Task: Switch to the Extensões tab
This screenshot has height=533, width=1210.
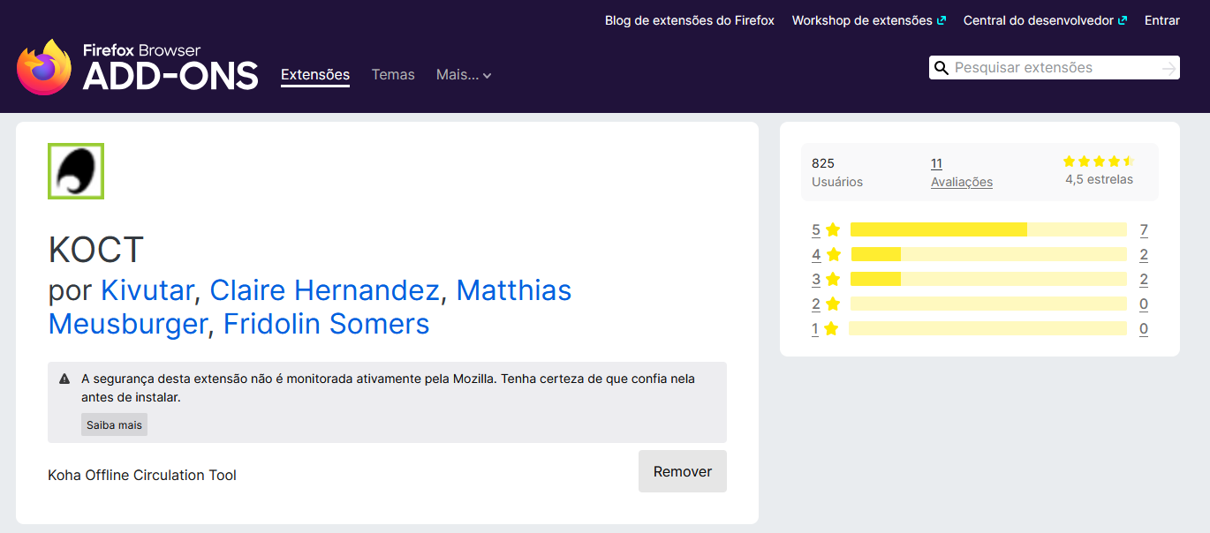Action: pos(315,75)
